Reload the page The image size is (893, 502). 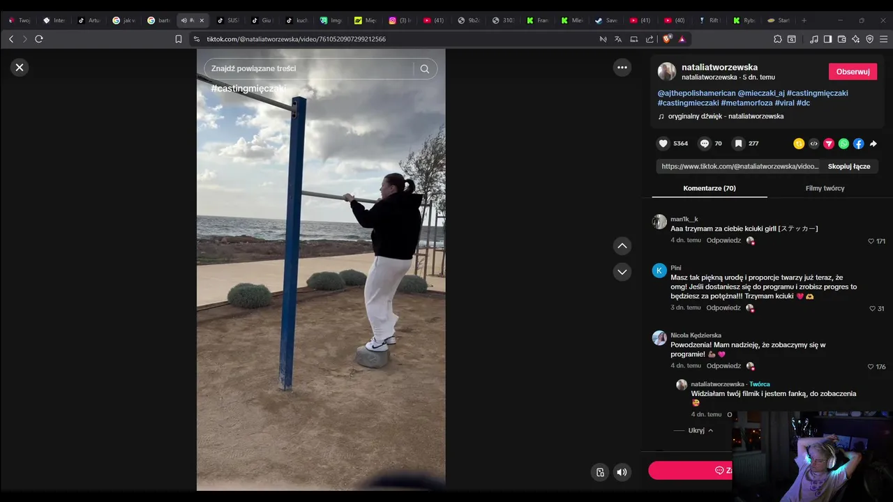(x=39, y=39)
